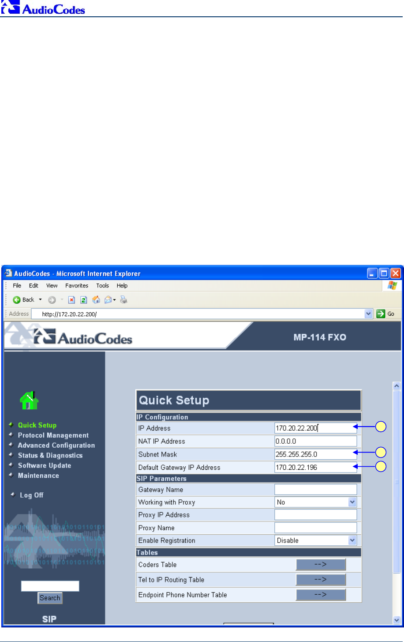Open the Tel to IP Routing Table button
This screenshot has width=404, height=642.
(x=321, y=579)
